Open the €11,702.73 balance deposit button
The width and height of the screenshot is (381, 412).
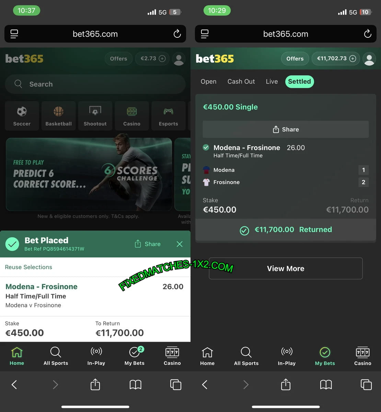click(336, 59)
